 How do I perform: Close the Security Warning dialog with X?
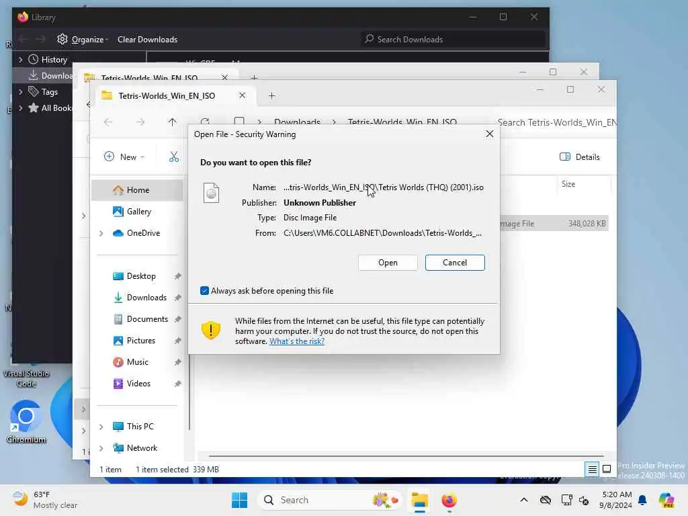[x=490, y=134]
